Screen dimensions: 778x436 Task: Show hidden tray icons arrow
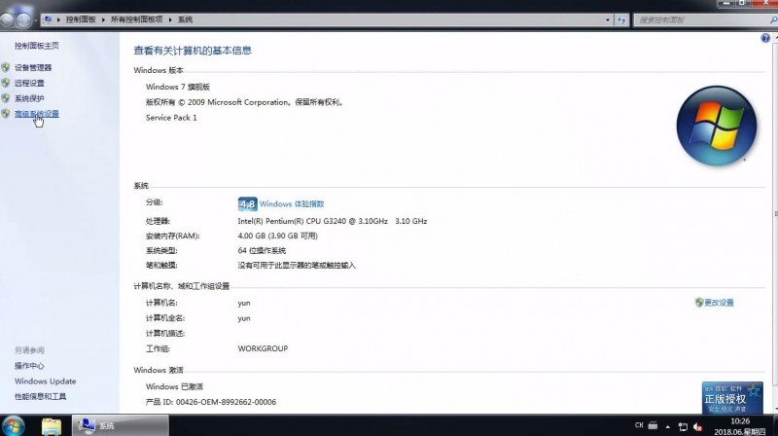[x=668, y=426]
